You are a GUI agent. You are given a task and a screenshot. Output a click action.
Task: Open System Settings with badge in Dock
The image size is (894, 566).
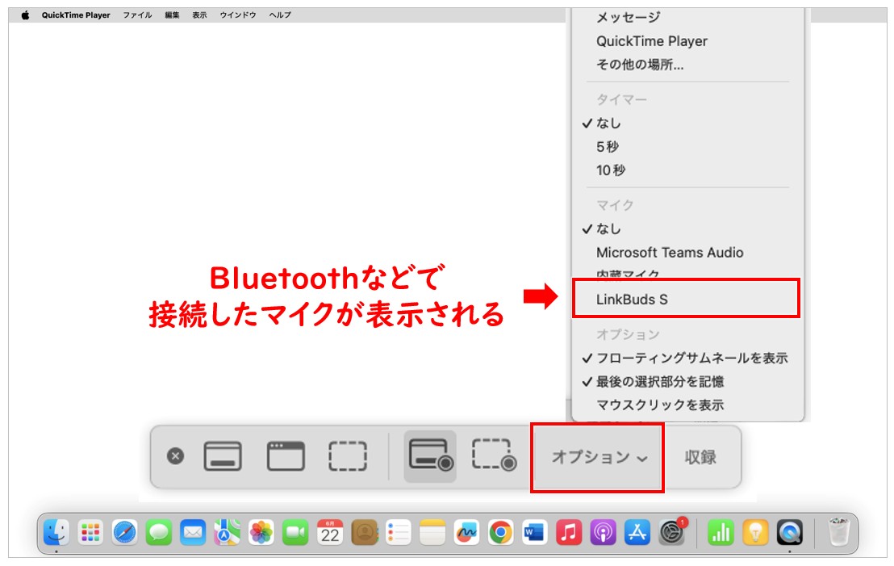click(672, 533)
